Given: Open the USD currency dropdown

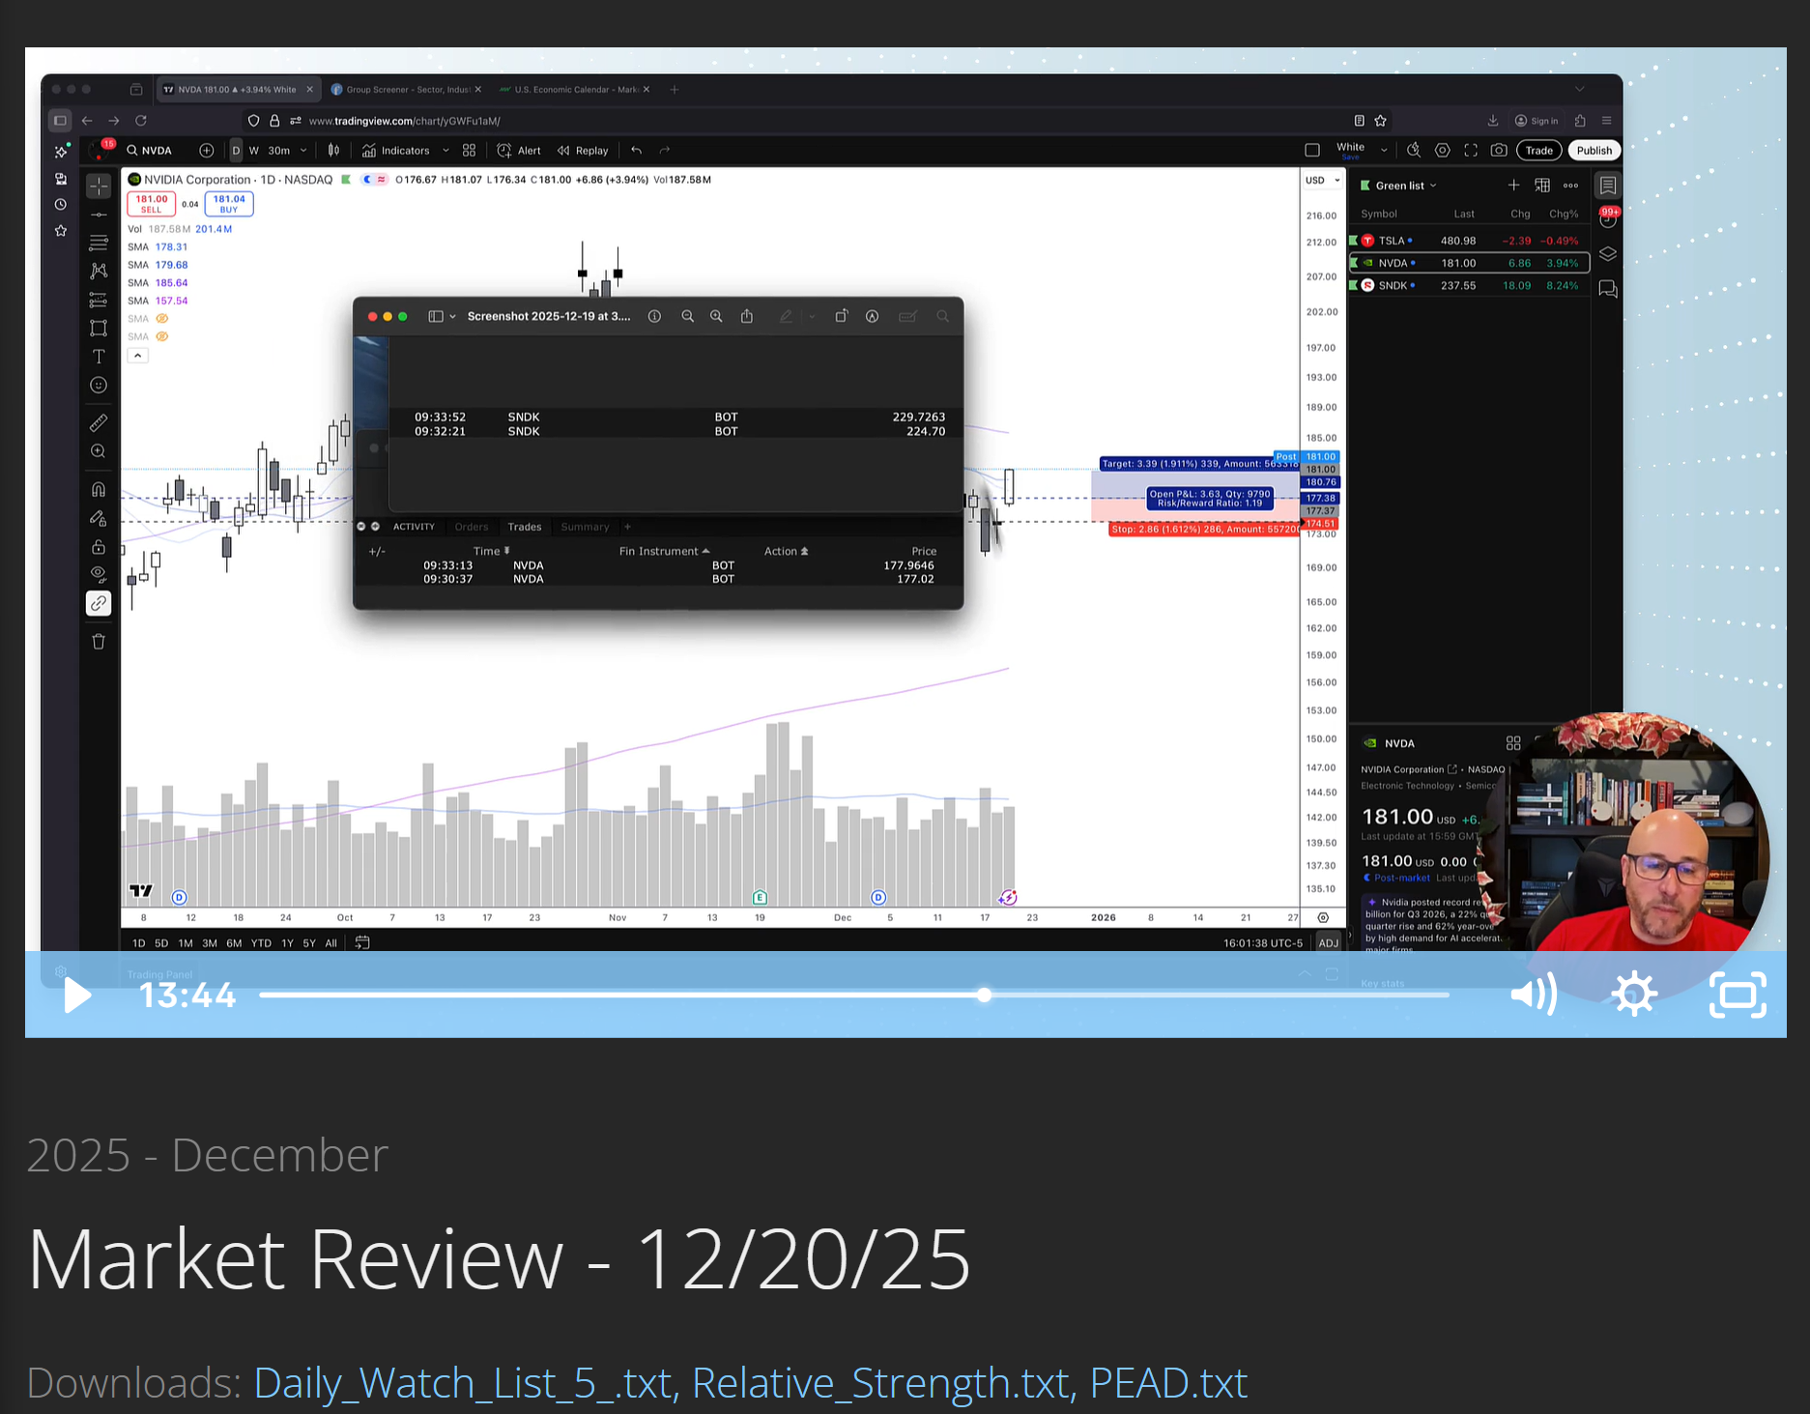Looking at the screenshot, I should pos(1323,181).
